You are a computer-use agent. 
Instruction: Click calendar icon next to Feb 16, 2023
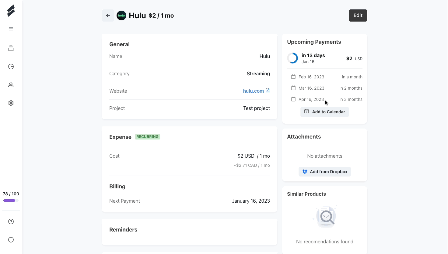click(x=293, y=77)
